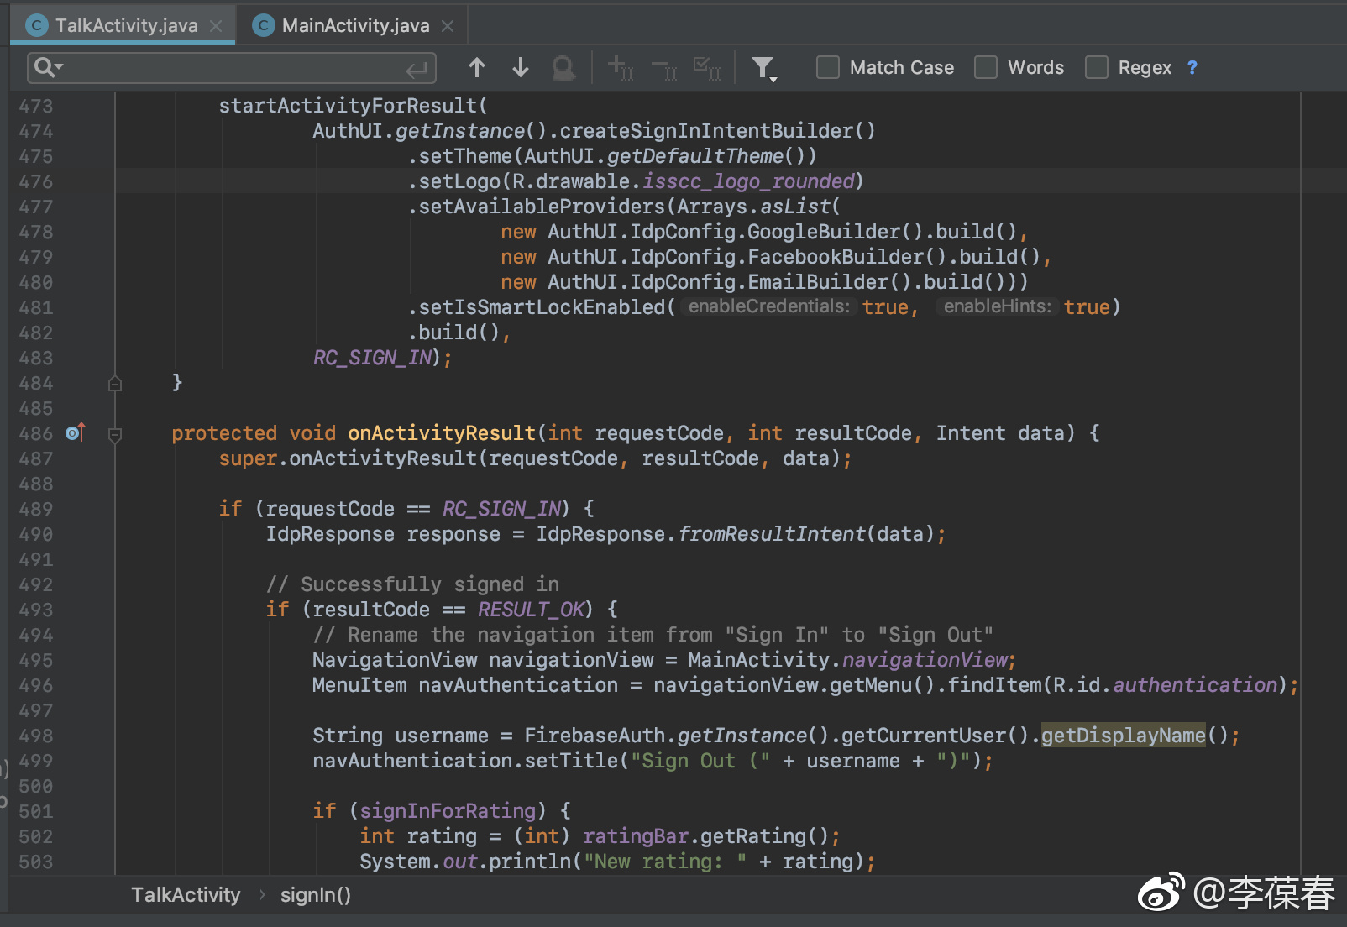Tick the Words checkbox

[x=986, y=68]
